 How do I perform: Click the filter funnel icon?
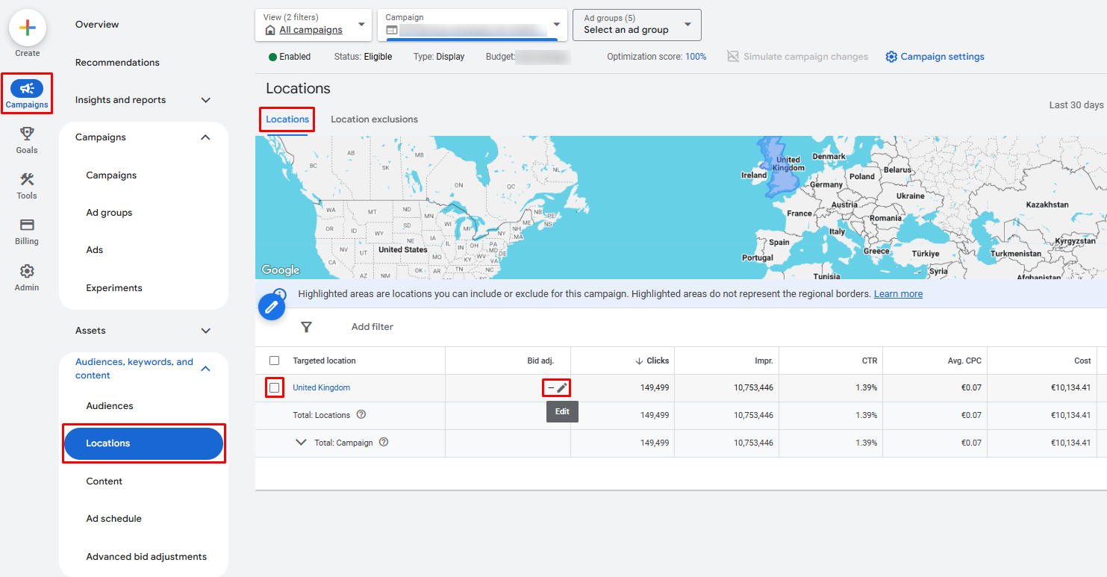306,327
